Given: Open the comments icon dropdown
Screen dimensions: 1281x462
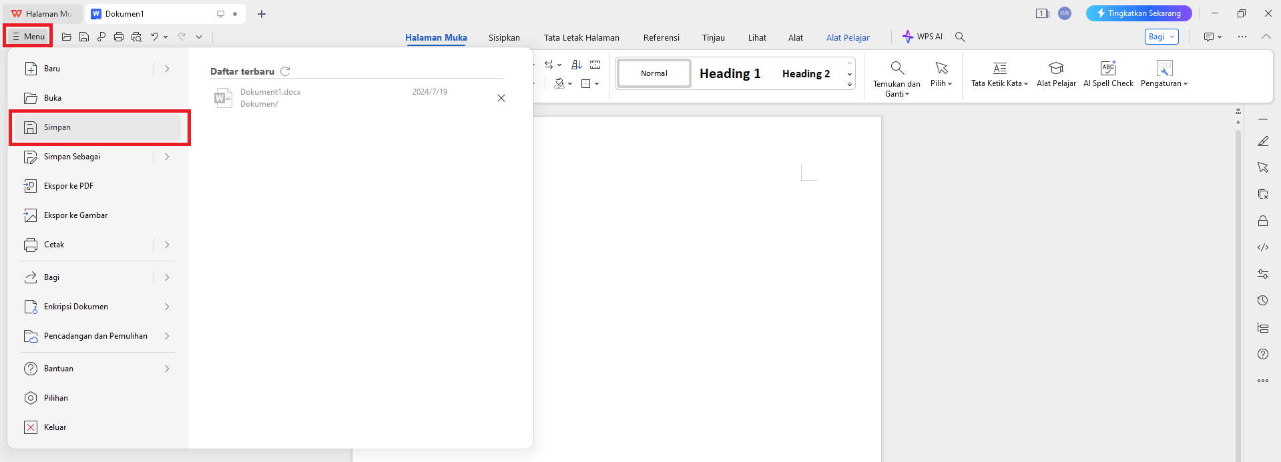Looking at the screenshot, I should pyautogui.click(x=1212, y=37).
